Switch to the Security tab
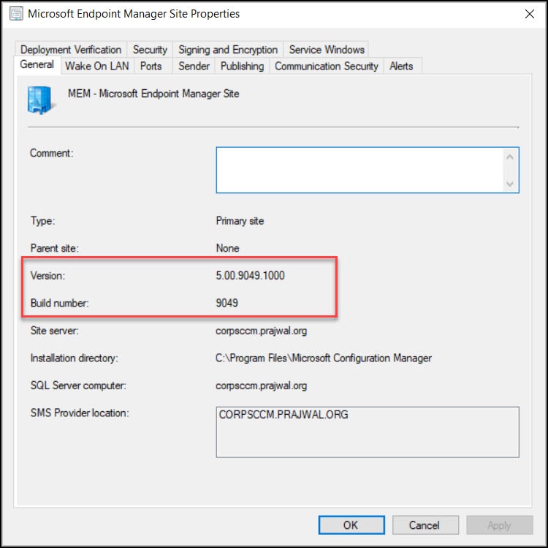This screenshot has height=548, width=548. tap(150, 50)
